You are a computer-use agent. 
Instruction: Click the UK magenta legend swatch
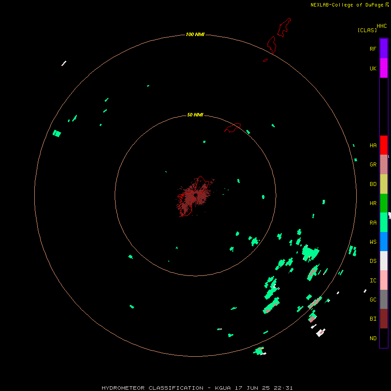[x=384, y=68]
